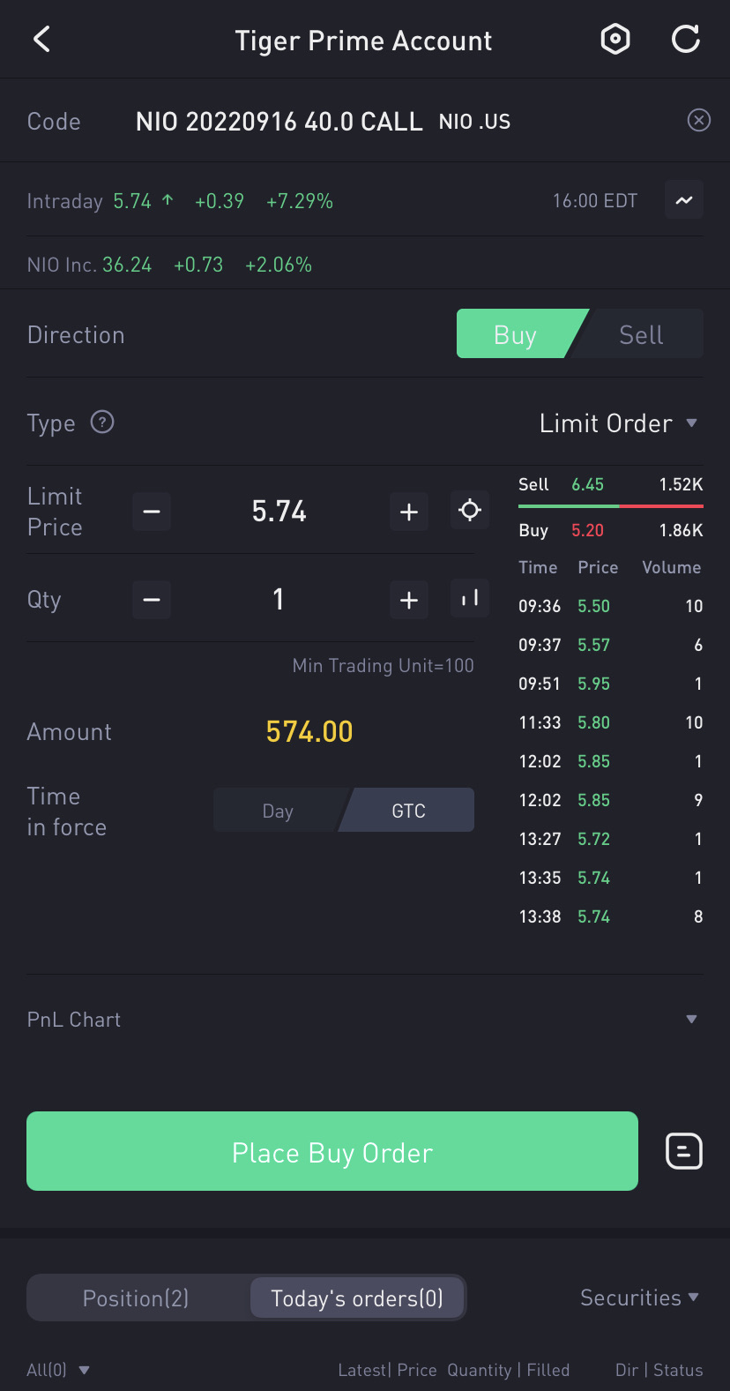Refresh the Tiger Prime Account page
Viewport: 730px width, 1391px height.
click(x=686, y=40)
